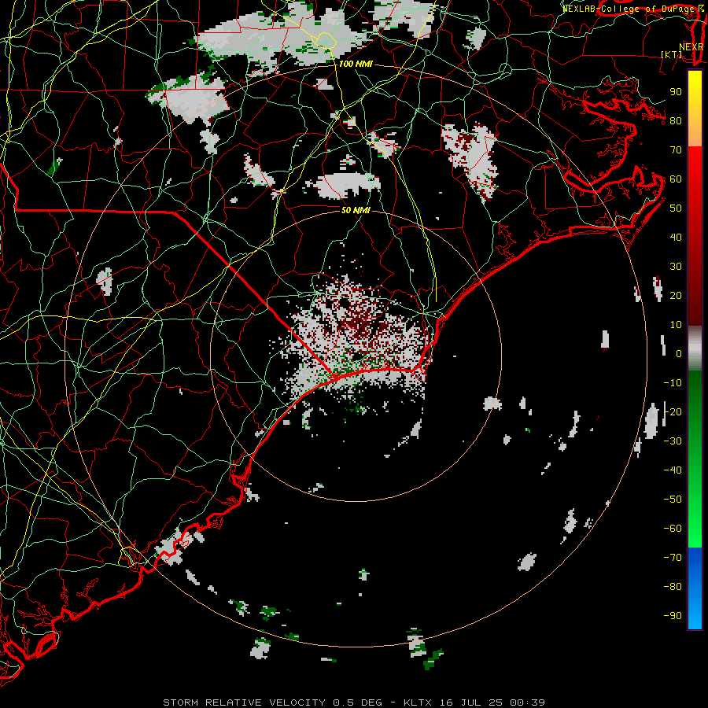Click the NEXR label above the color scale
The height and width of the screenshot is (708, 708).
coord(691,47)
